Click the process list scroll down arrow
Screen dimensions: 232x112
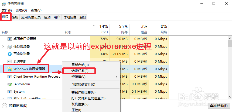click(x=230, y=97)
